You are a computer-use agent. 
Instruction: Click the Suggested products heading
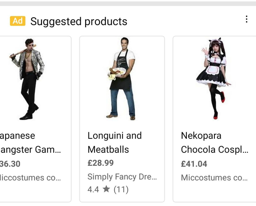coord(78,21)
